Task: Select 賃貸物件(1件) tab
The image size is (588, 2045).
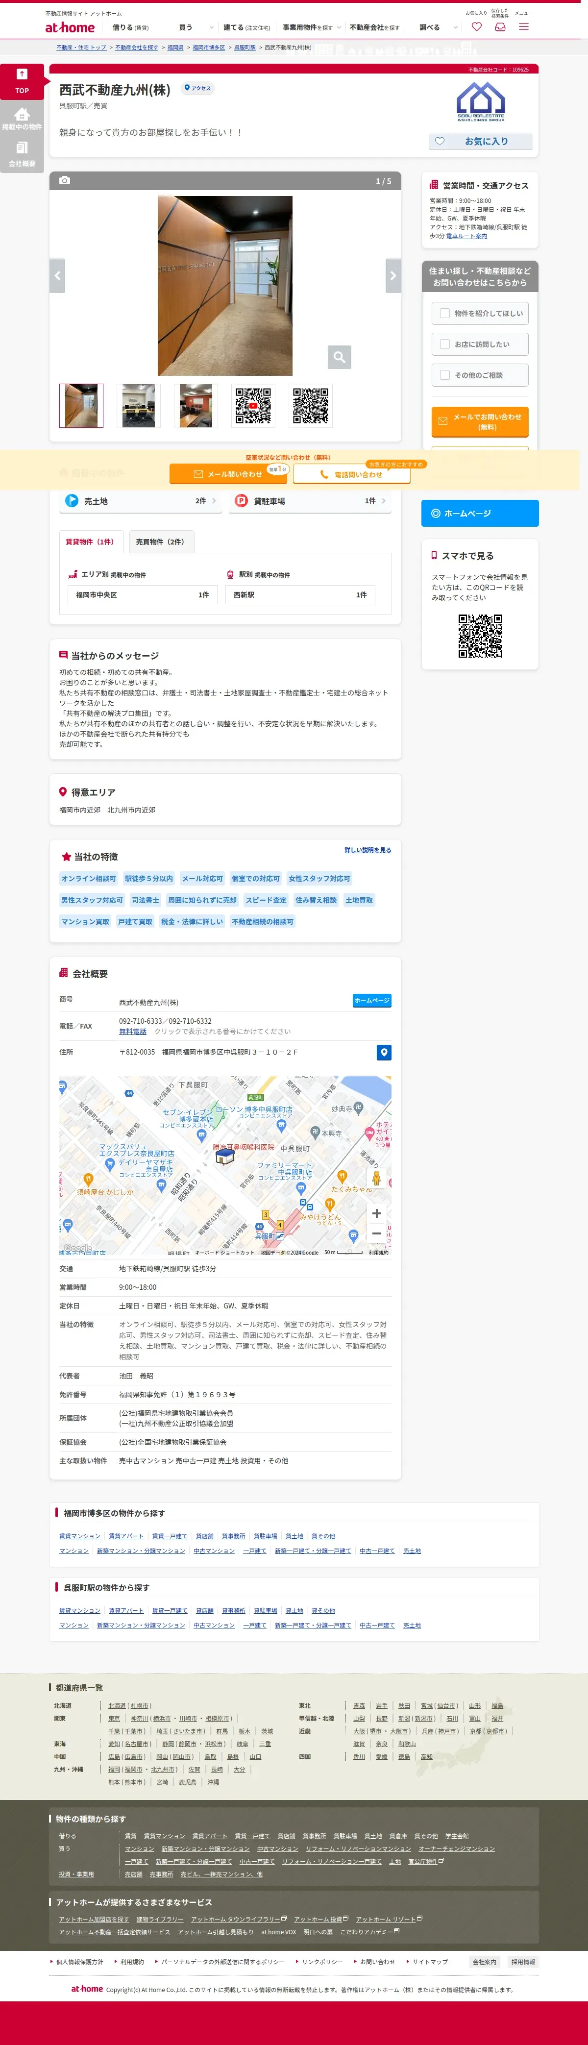Action: (x=91, y=542)
